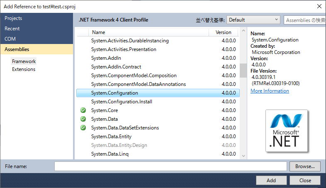326x188 pixels.
Task: Click the Assemblies search box
Action: coord(305,20)
